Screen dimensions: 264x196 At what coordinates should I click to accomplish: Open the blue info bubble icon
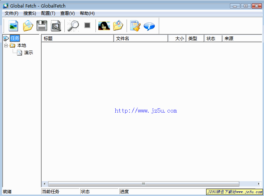click(149, 26)
